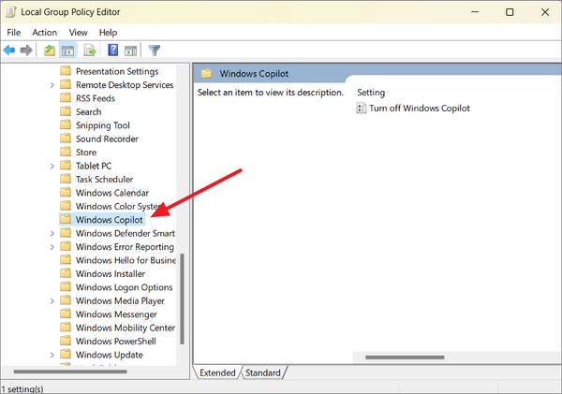This screenshot has height=394, width=562.
Task: Click the Up One Level folder icon
Action: [x=50, y=51]
